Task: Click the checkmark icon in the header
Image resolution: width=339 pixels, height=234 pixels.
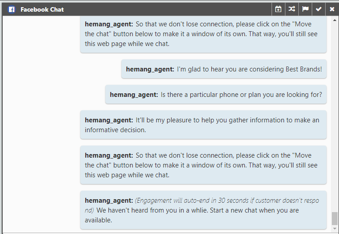Action: [318, 9]
